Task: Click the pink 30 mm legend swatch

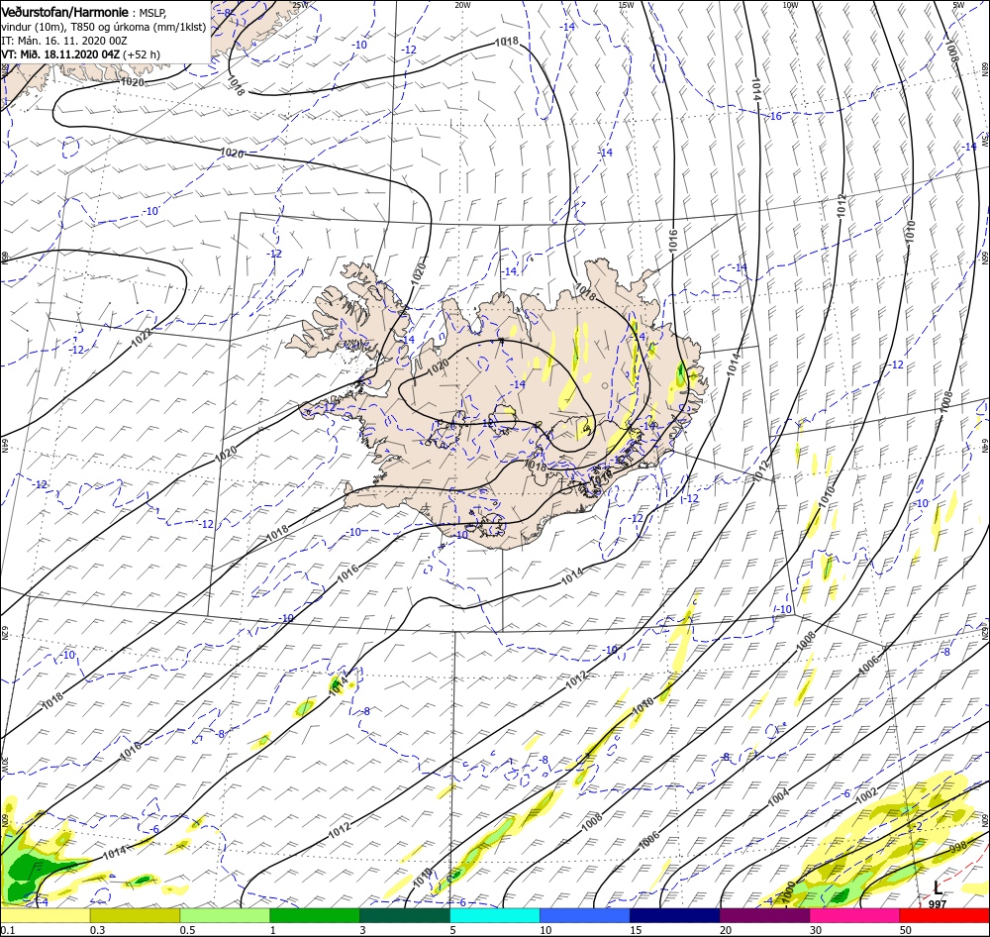Action: coord(855,915)
